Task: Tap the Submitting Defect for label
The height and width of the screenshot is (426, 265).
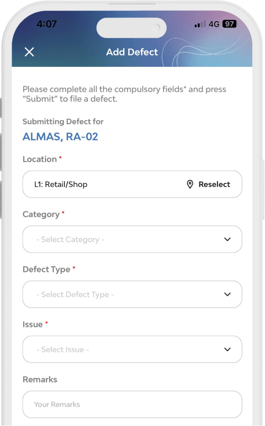Action: pyautogui.click(x=63, y=121)
